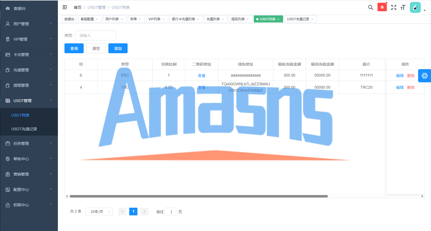The width and height of the screenshot is (431, 231).
Task: Toggle fullscreen mode icon
Action: point(394,7)
